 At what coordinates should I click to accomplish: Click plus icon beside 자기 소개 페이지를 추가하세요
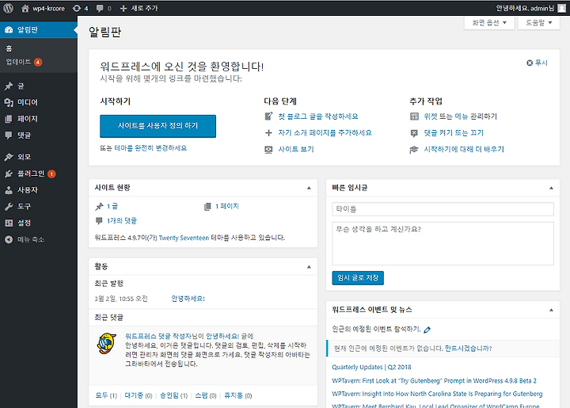(268, 133)
